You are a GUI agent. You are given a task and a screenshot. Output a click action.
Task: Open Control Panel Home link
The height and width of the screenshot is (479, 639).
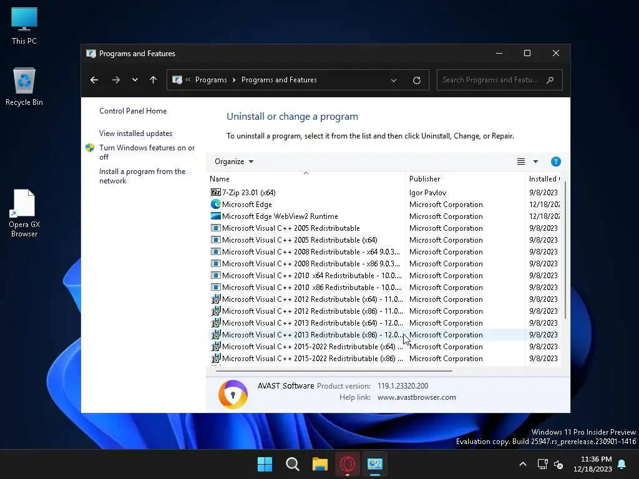pos(133,111)
